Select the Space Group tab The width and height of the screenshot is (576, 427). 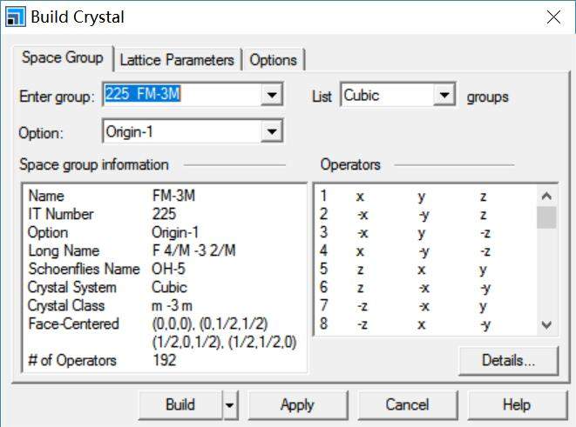62,58
